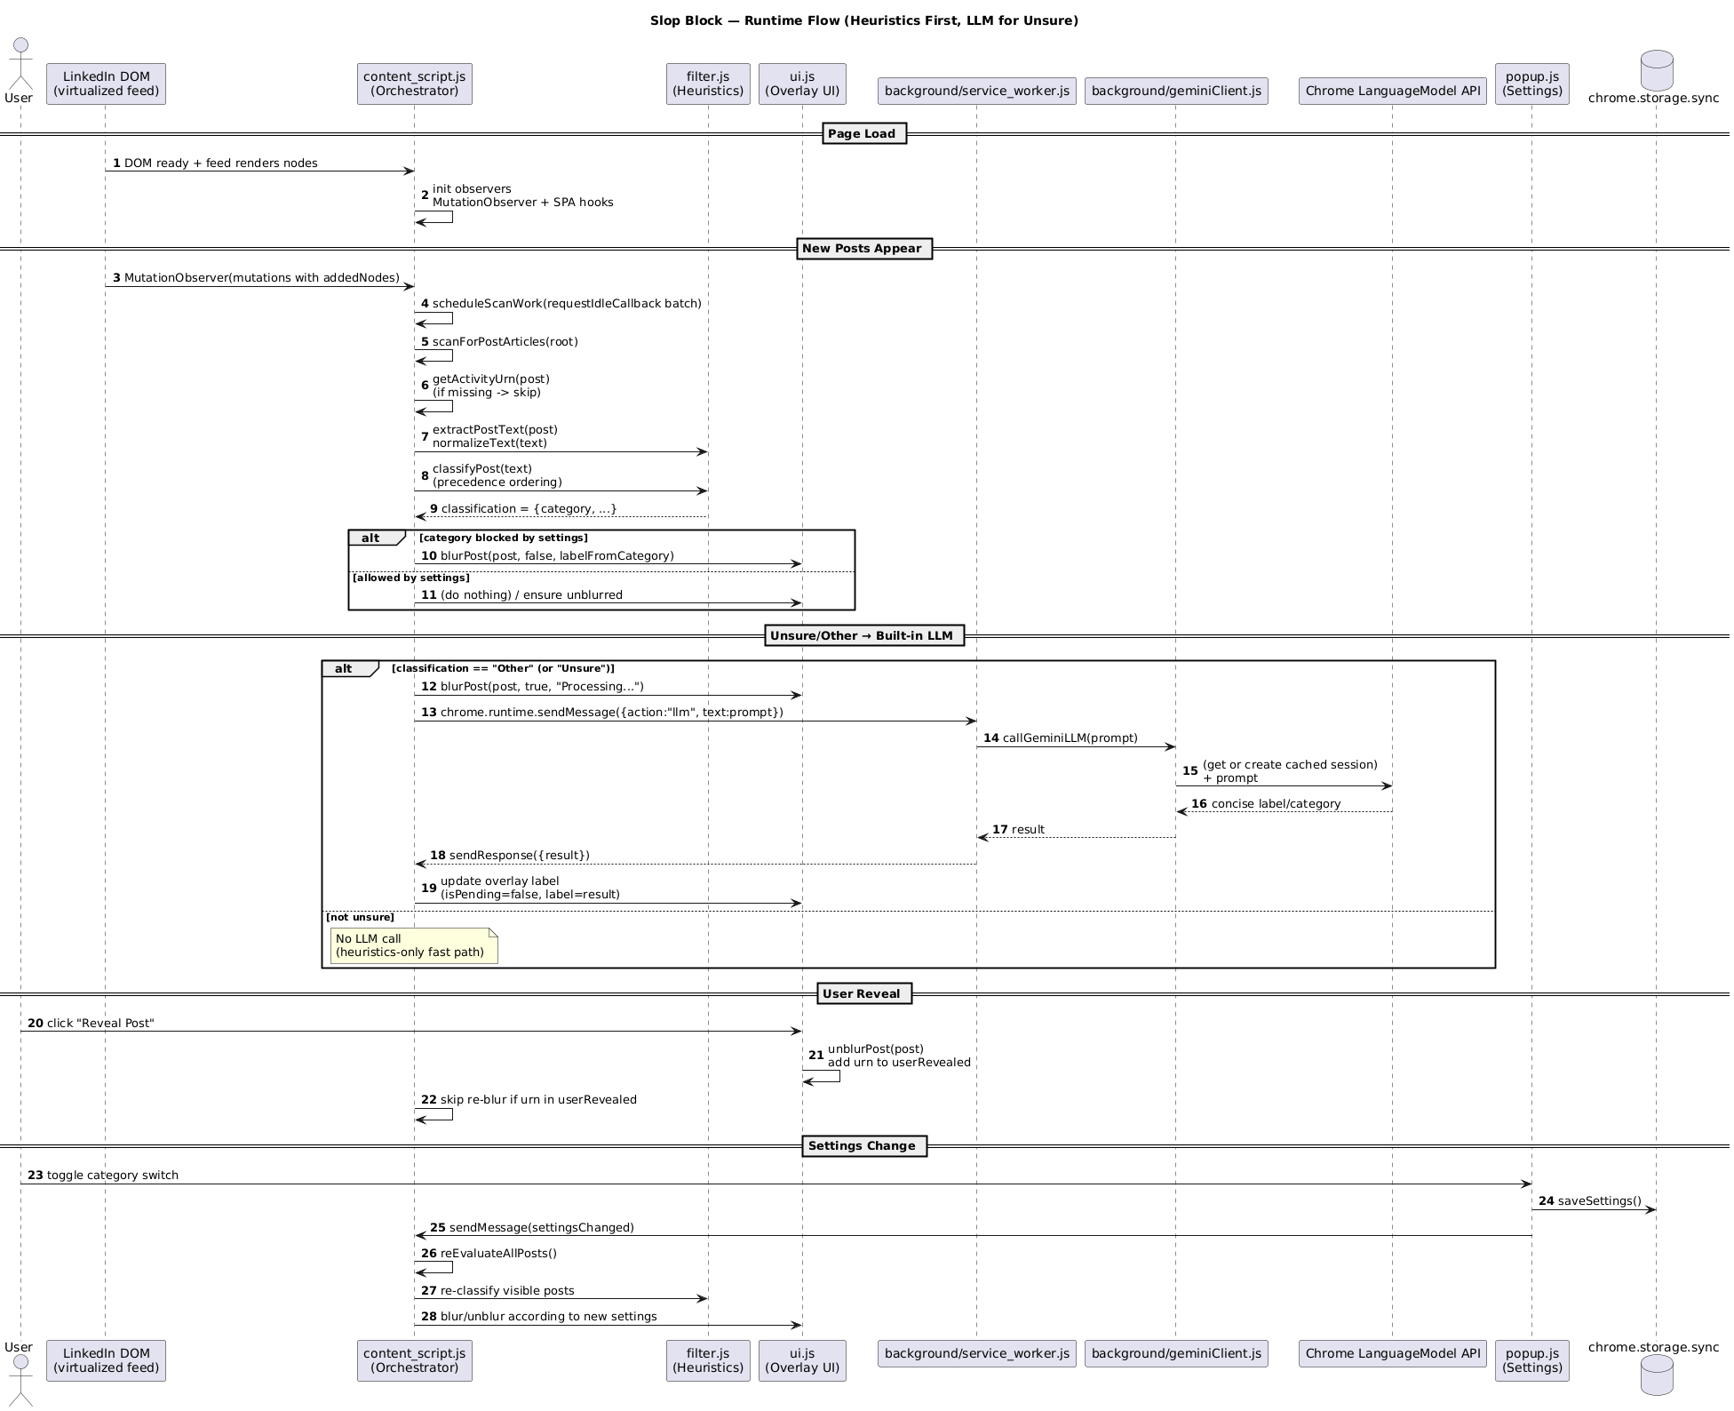Click the chrome.storage.sync database icon at bottom

click(x=1656, y=1375)
